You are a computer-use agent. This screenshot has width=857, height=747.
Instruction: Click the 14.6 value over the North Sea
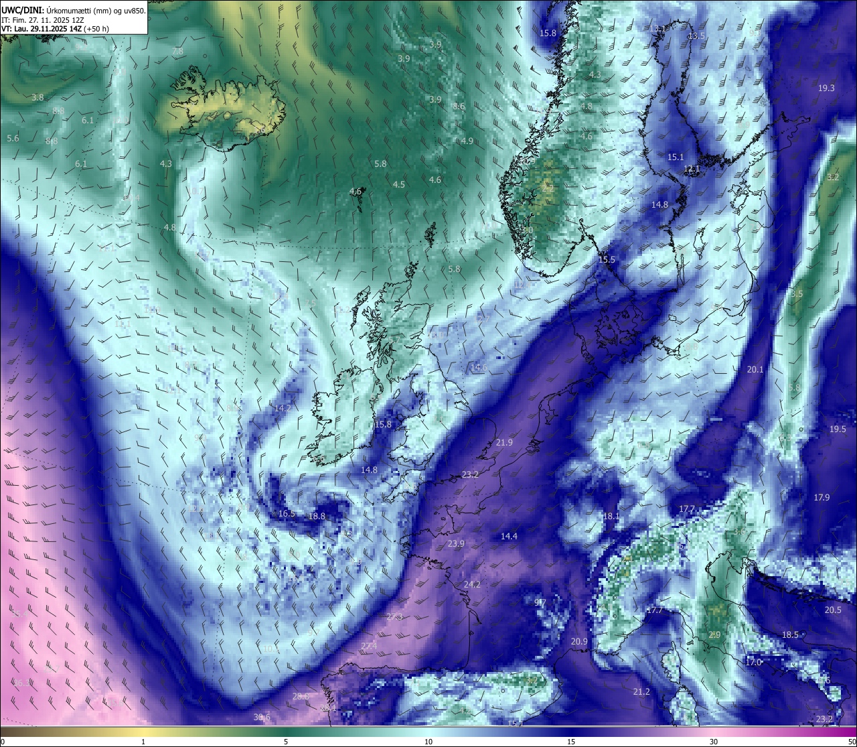point(479,367)
